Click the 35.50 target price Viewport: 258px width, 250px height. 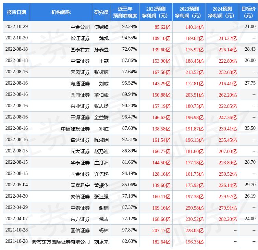(250, 128)
